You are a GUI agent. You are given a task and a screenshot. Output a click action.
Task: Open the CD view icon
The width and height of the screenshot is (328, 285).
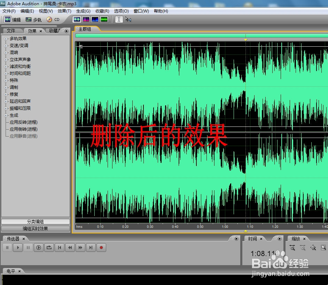click(x=49, y=20)
